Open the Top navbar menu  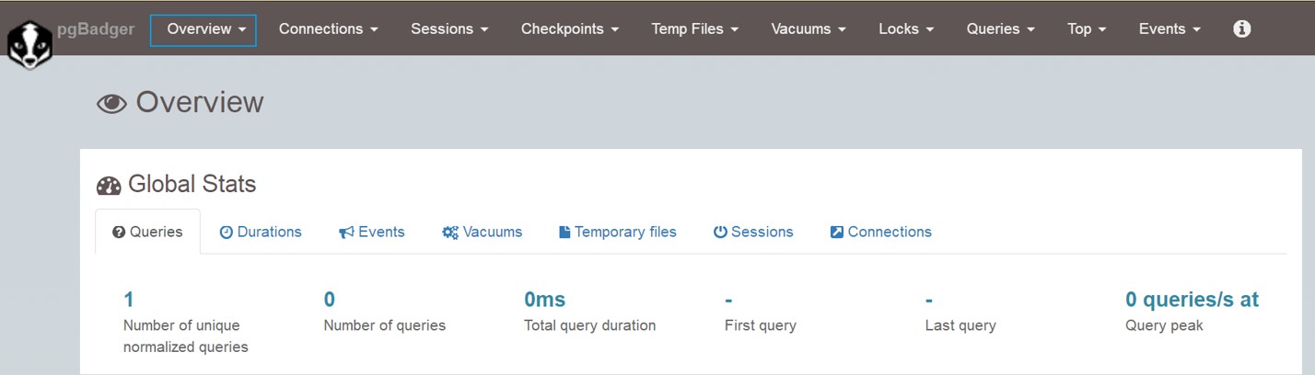(1087, 29)
